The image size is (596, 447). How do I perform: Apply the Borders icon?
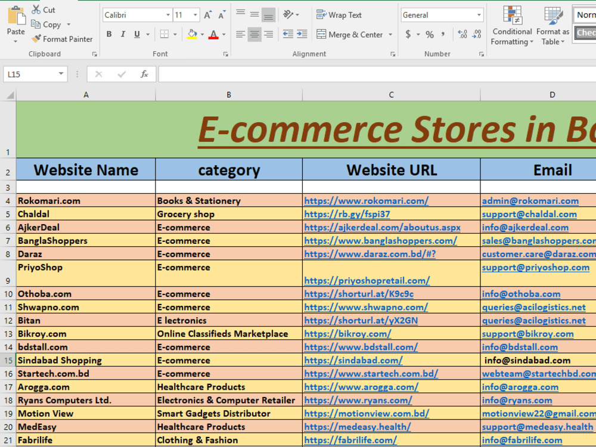(164, 34)
